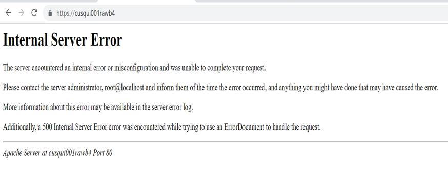This screenshot has height=192, width=448.
Task: Go back with the browser back arrow
Action: (8, 13)
